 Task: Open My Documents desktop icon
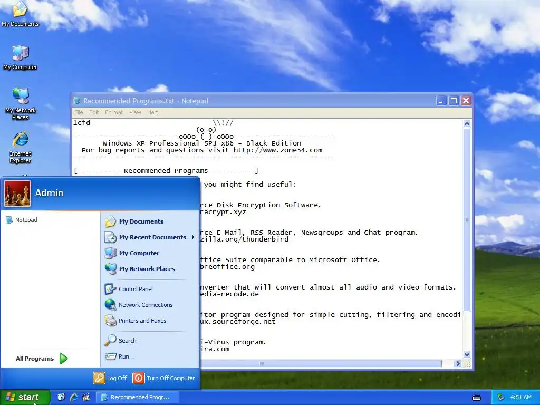tap(20, 14)
